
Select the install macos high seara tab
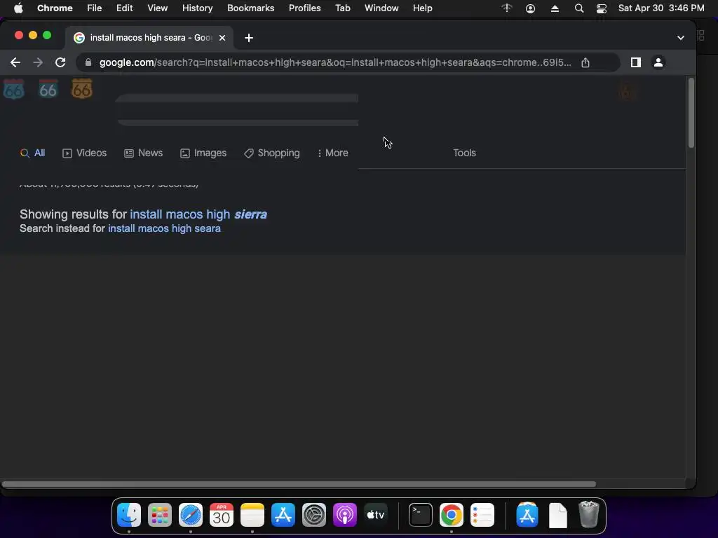tap(149, 38)
